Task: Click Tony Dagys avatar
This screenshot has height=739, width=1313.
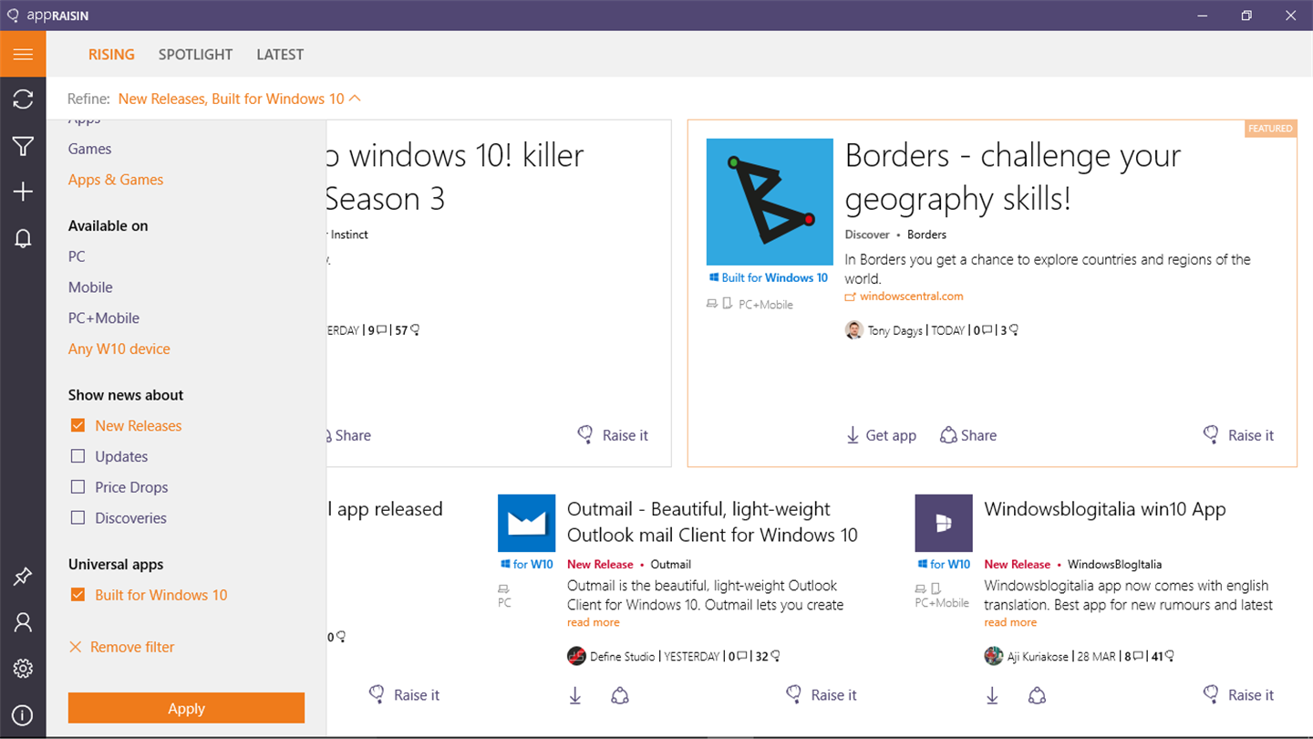Action: [853, 330]
